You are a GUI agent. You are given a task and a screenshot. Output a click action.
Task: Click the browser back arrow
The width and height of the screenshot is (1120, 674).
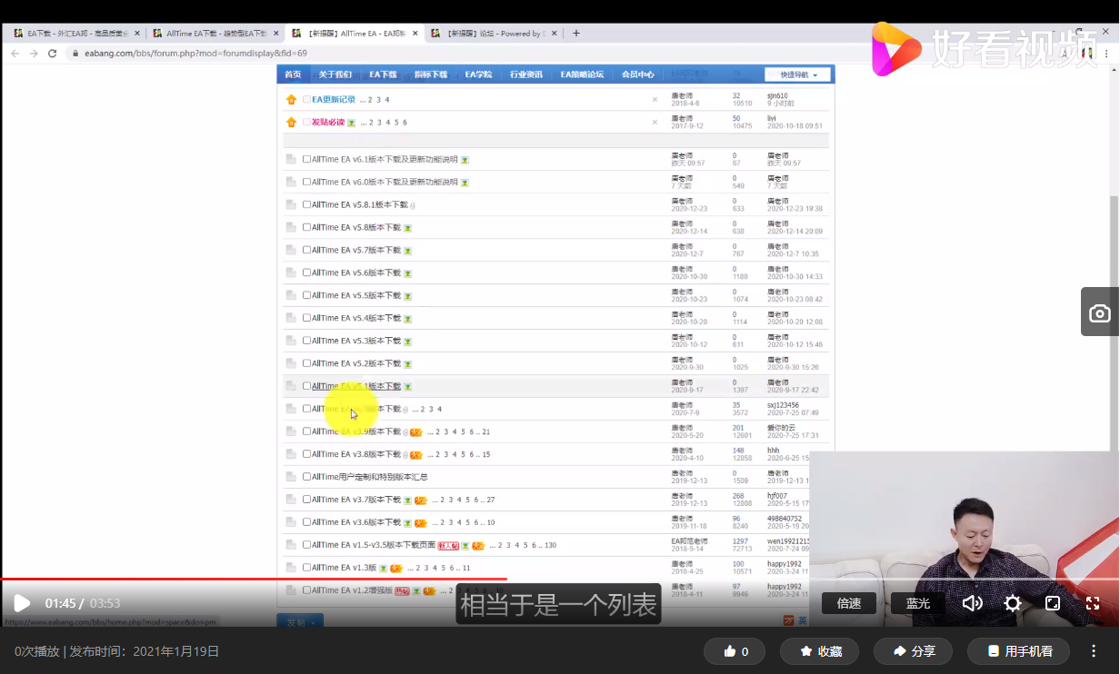point(14,53)
